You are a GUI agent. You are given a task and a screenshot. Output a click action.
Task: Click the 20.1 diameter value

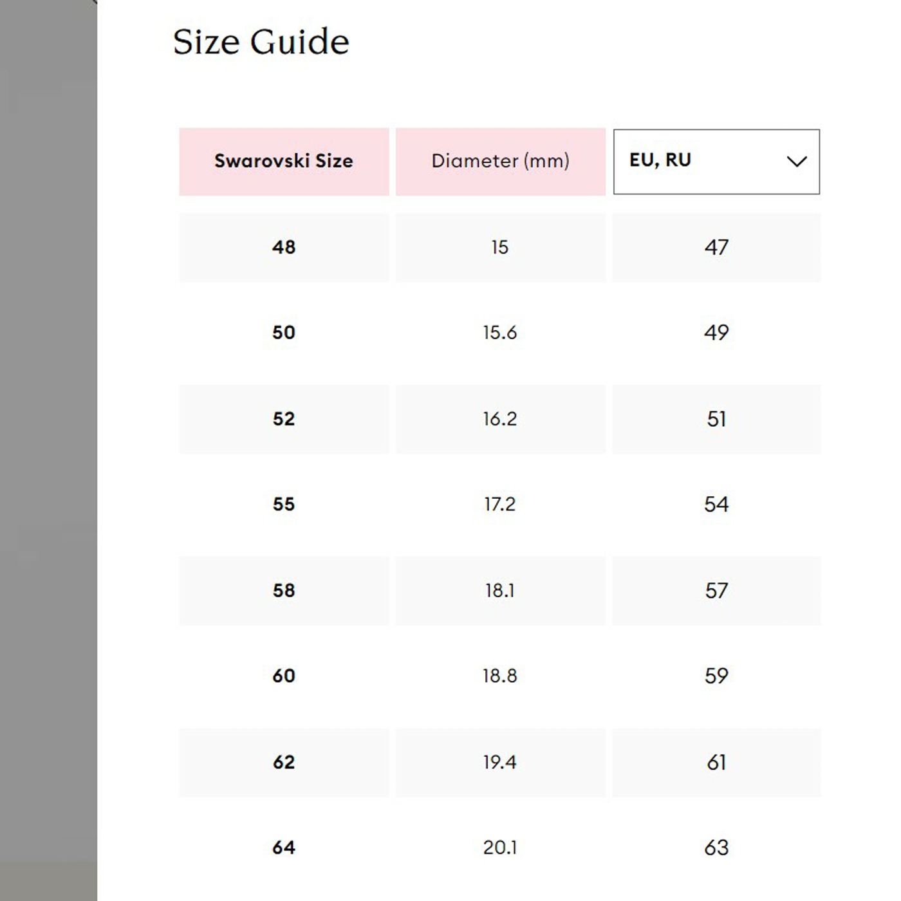(x=500, y=848)
